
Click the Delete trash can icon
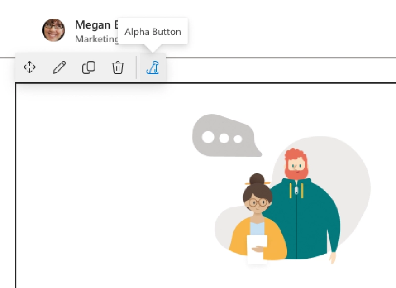tap(118, 67)
